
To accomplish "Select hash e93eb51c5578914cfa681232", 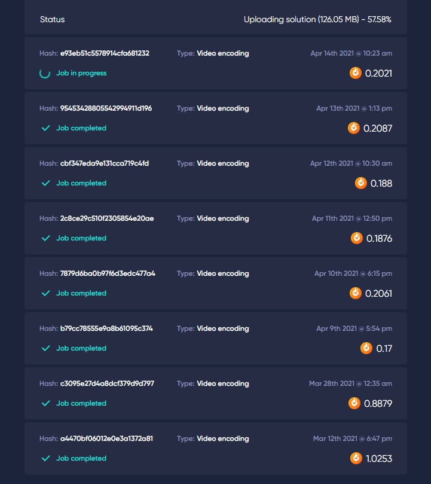I will pos(105,53).
